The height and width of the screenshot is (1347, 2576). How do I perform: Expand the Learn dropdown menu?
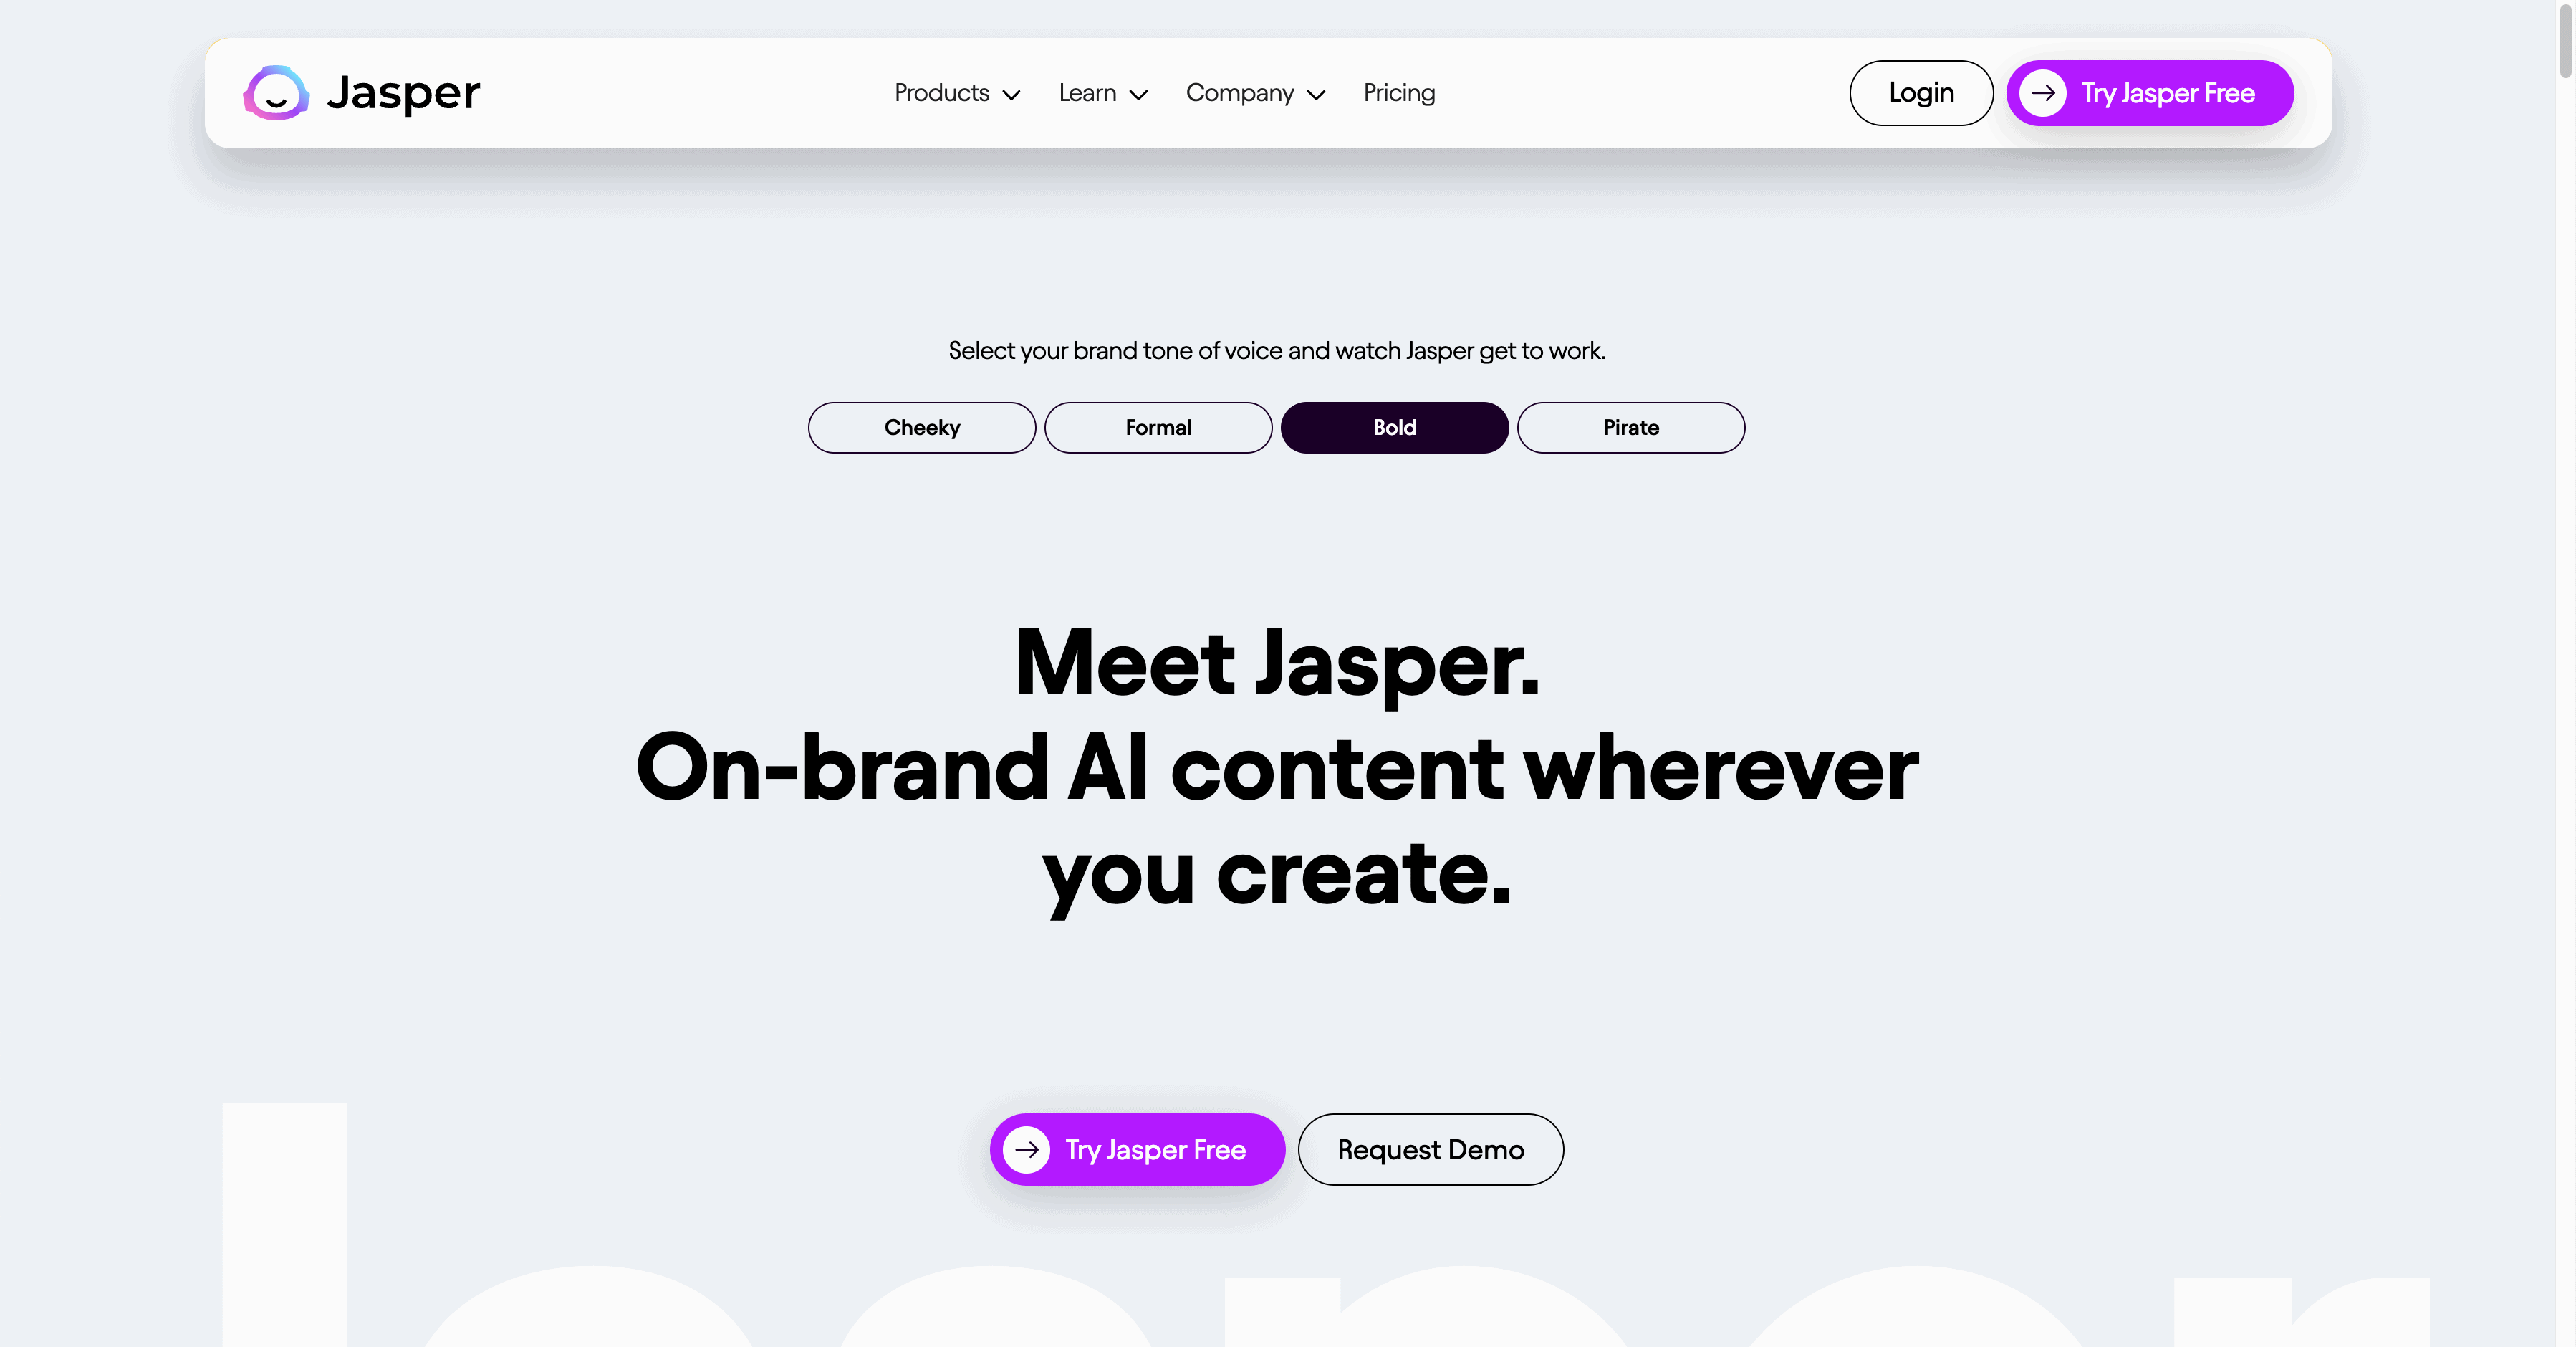click(x=1102, y=92)
